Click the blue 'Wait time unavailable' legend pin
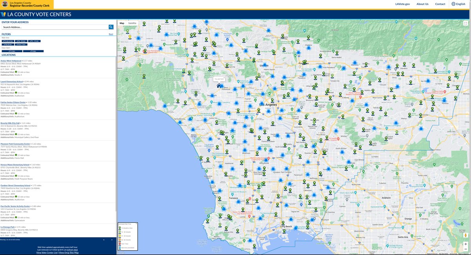The image size is (471, 255). point(120,248)
